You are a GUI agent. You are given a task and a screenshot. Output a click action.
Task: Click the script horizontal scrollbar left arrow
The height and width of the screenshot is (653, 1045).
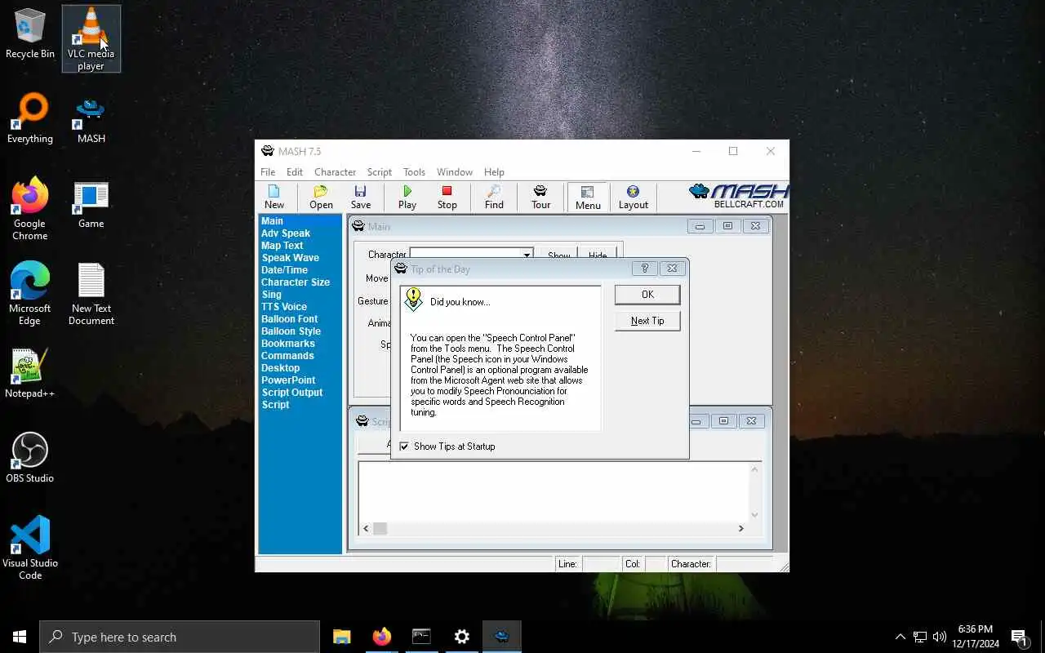point(366,528)
